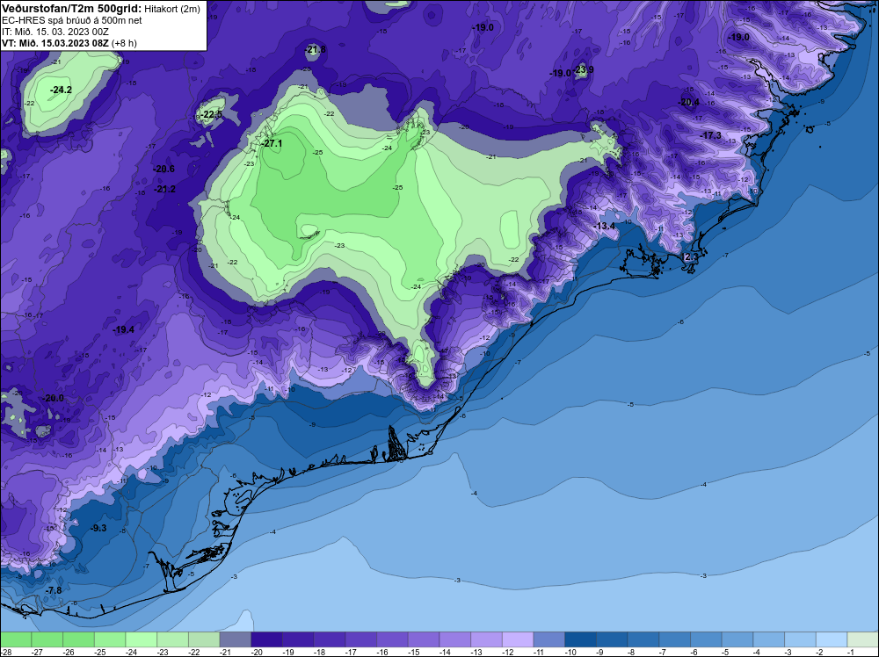
Task: Click the -9 legend scale label
Action: point(601,652)
